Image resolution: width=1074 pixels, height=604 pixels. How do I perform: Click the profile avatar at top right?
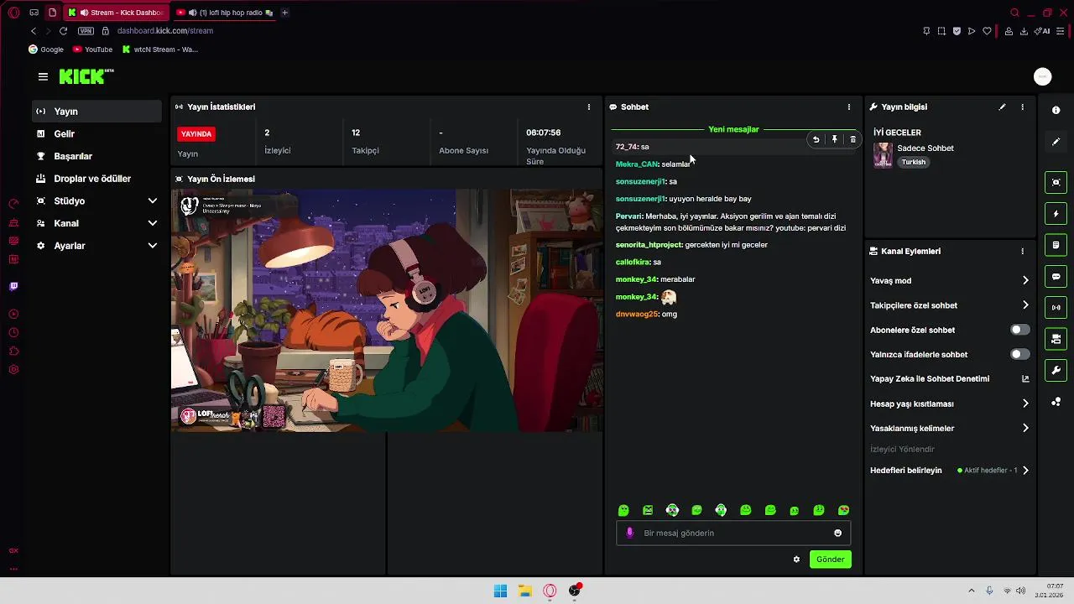tap(1042, 76)
